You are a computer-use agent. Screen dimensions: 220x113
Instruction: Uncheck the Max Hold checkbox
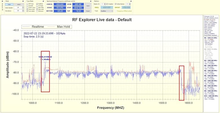pos(37,9)
